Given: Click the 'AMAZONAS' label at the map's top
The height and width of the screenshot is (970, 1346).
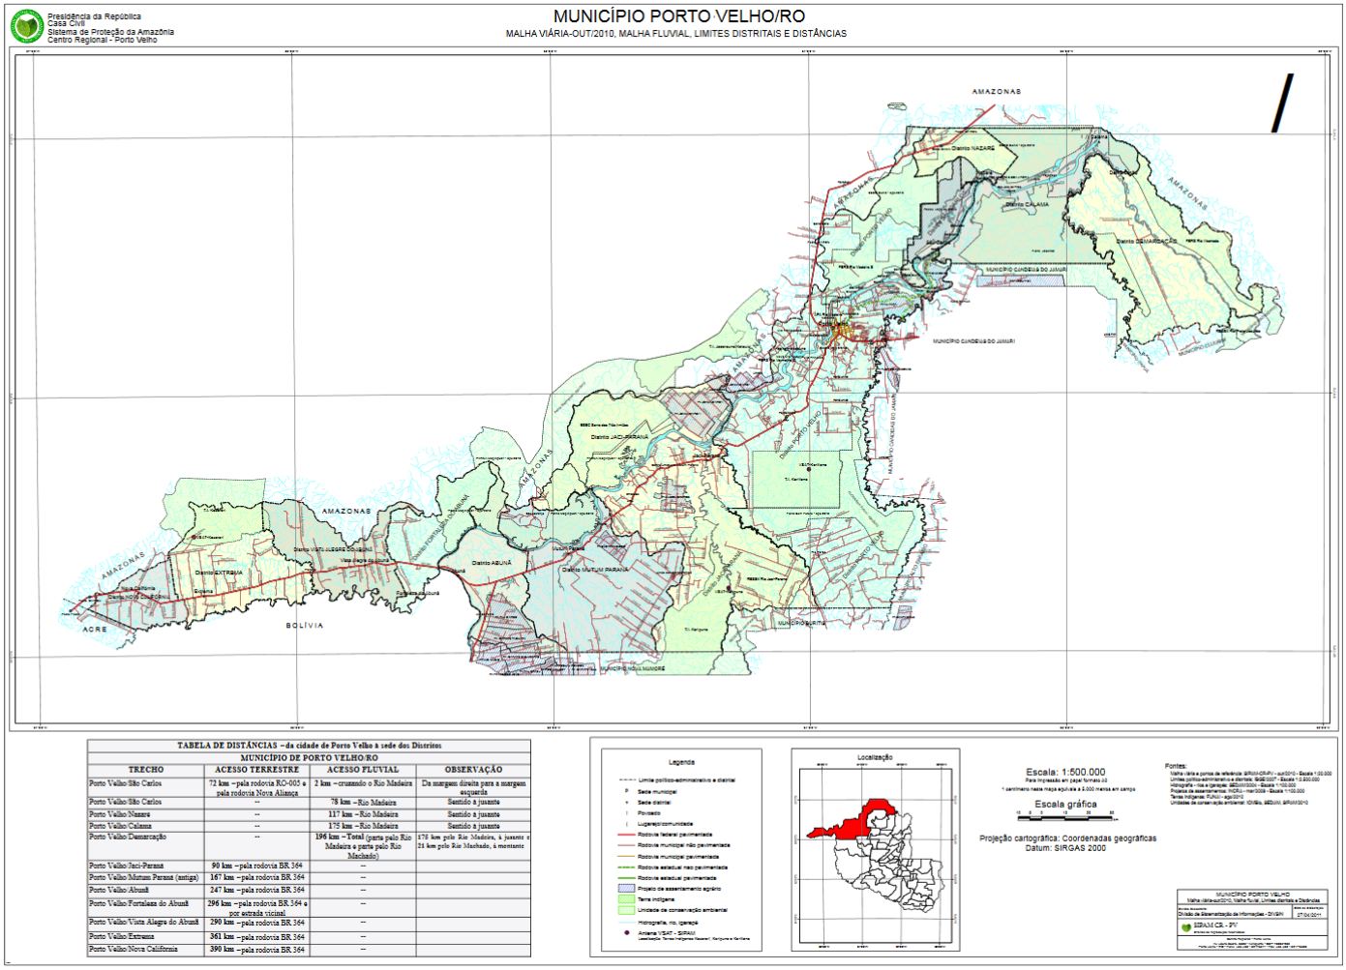Looking at the screenshot, I should pos(997,92).
